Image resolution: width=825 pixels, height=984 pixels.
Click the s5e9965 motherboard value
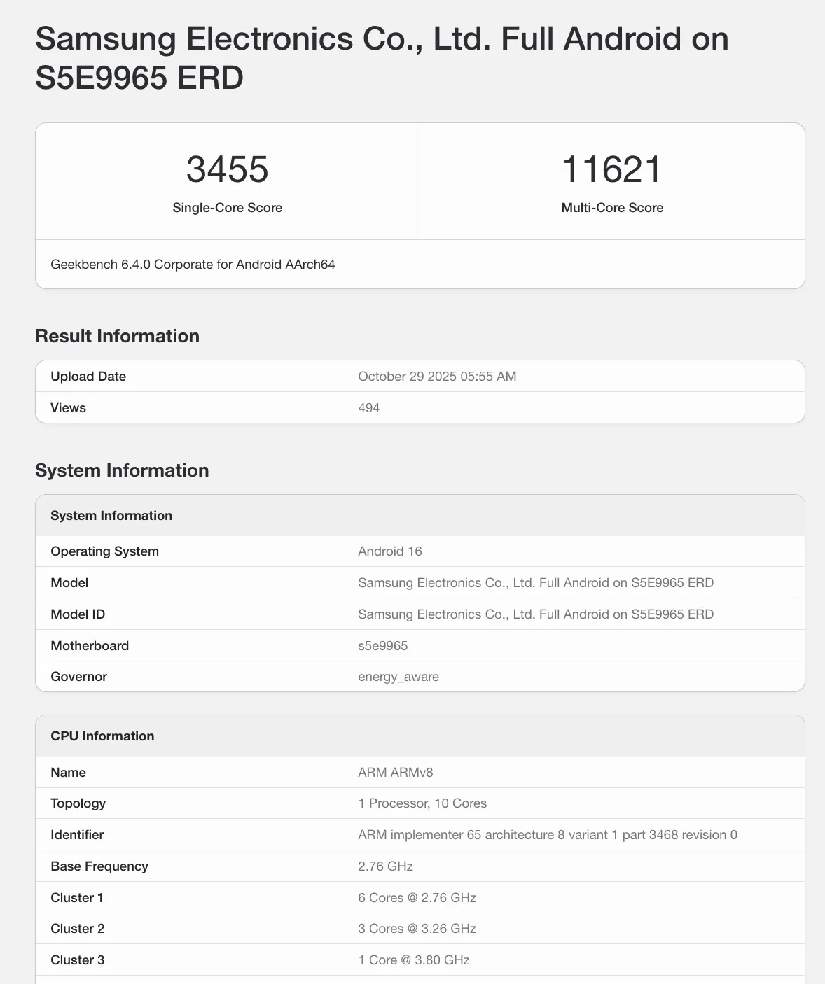click(x=382, y=646)
